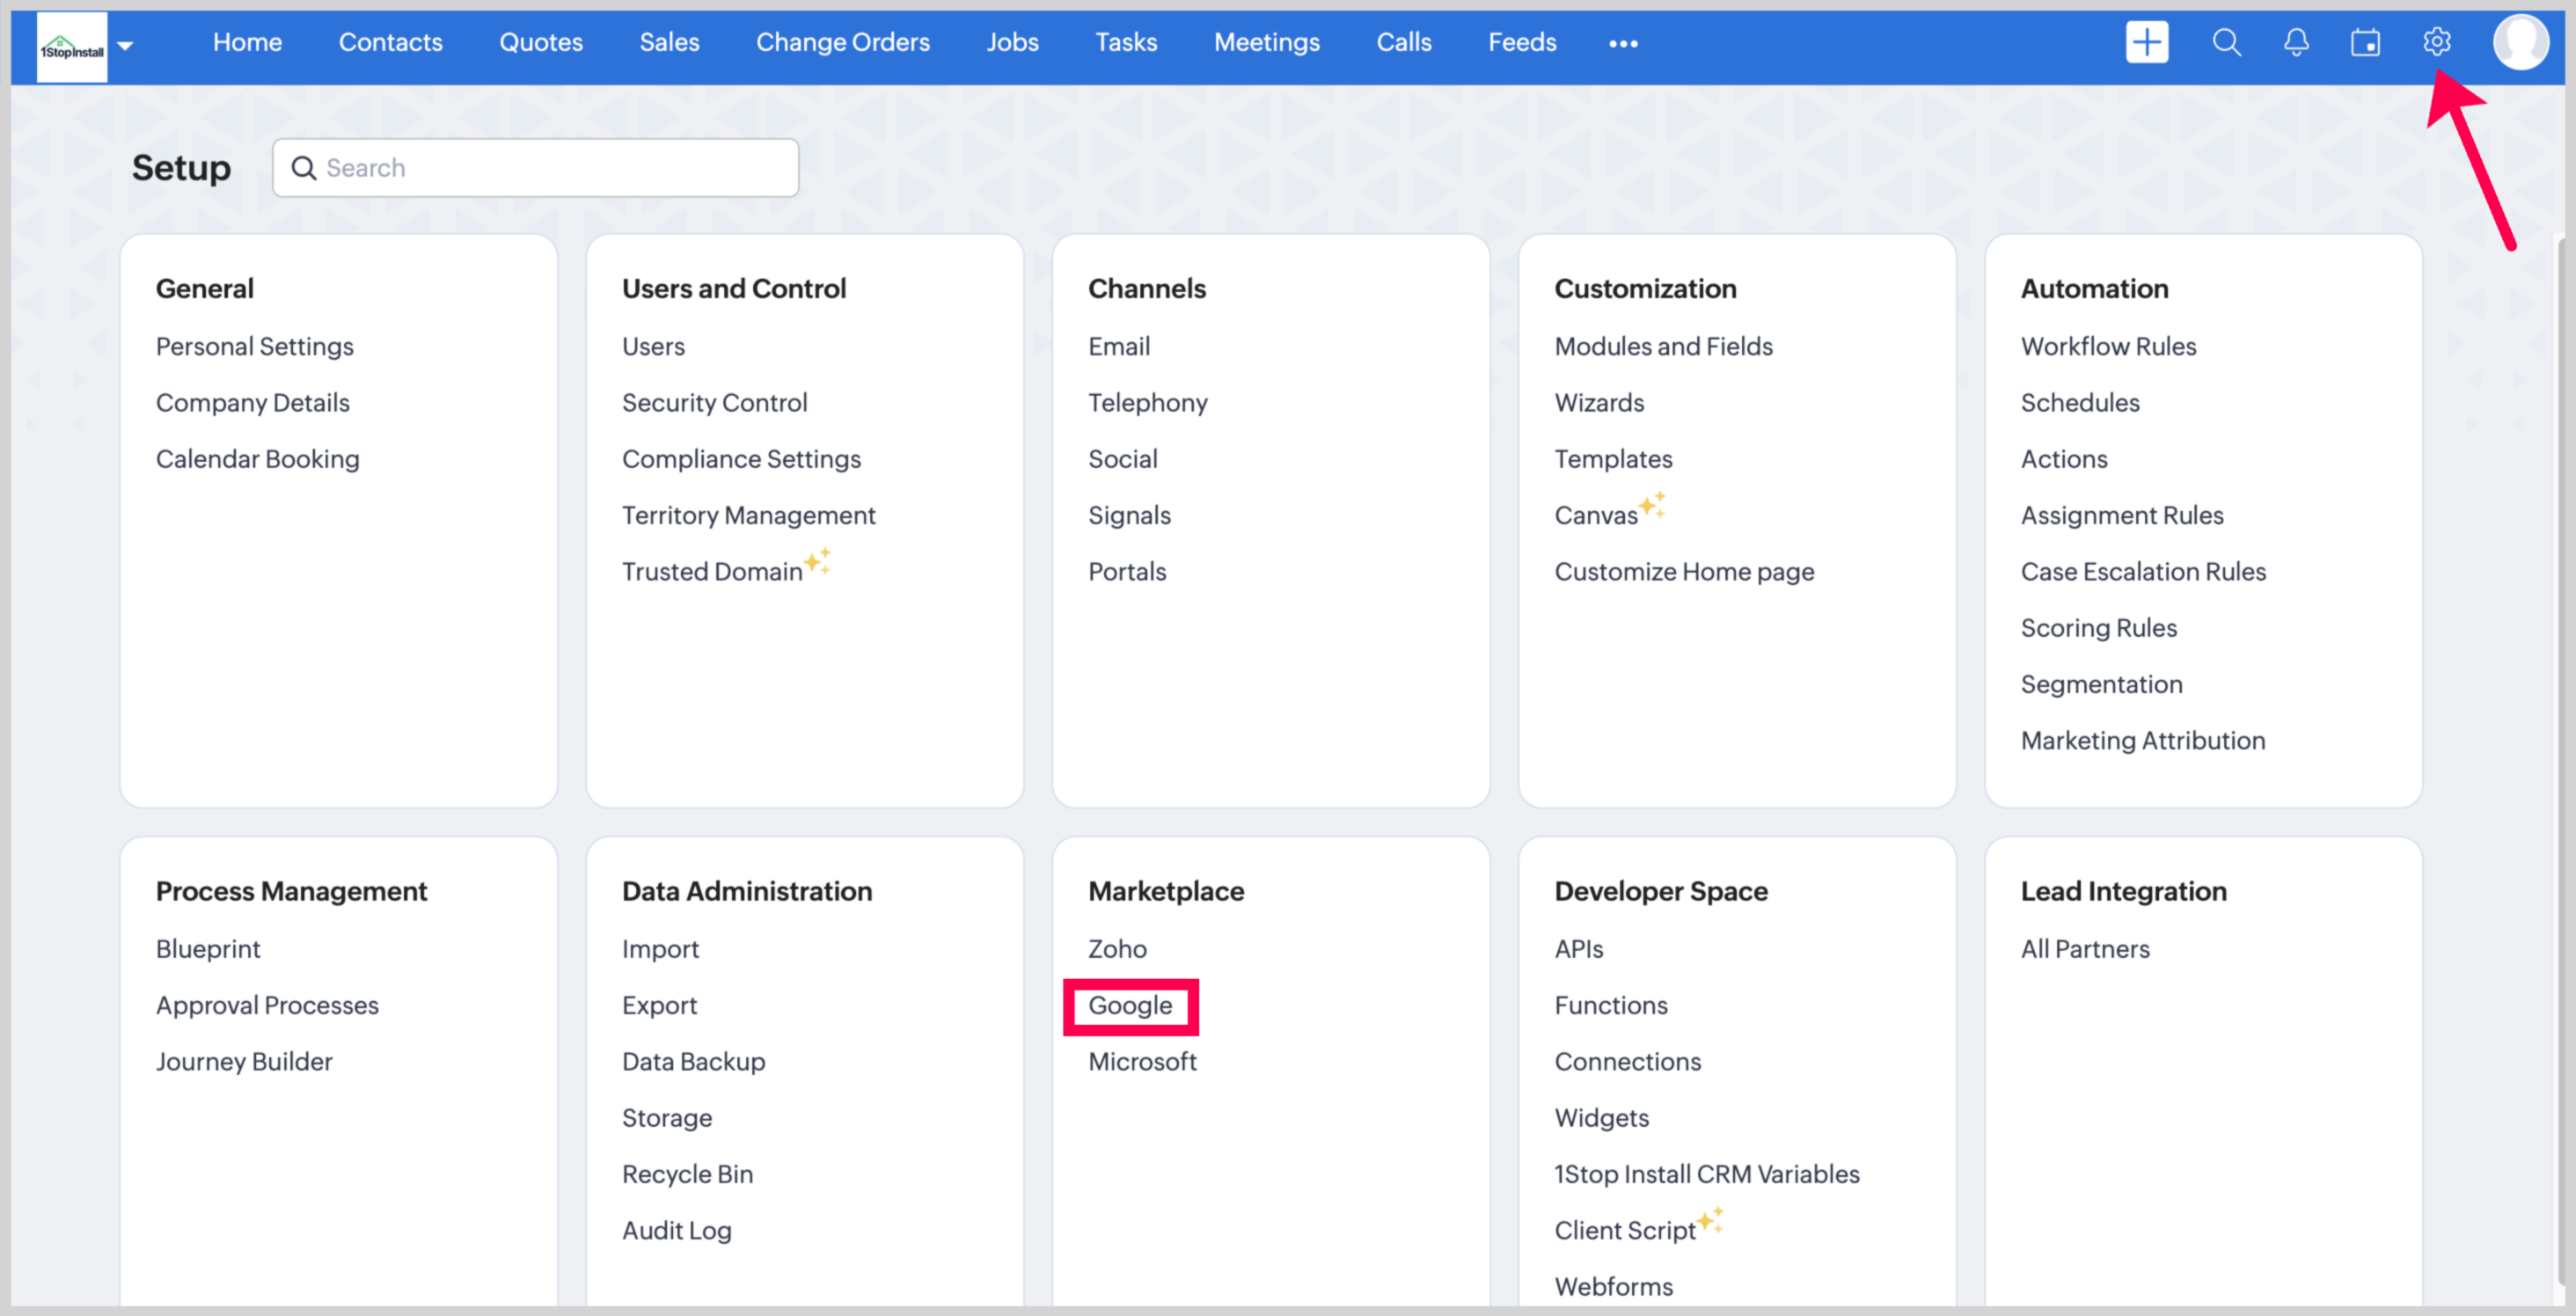The image size is (2576, 1316).
Task: Open the user profile avatar
Action: pos(2519,43)
